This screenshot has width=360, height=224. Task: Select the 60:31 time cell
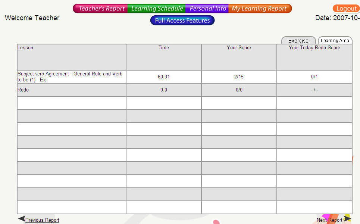(163, 77)
